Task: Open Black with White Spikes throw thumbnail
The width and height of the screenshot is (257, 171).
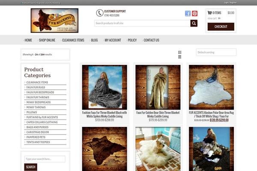Action: point(105,87)
